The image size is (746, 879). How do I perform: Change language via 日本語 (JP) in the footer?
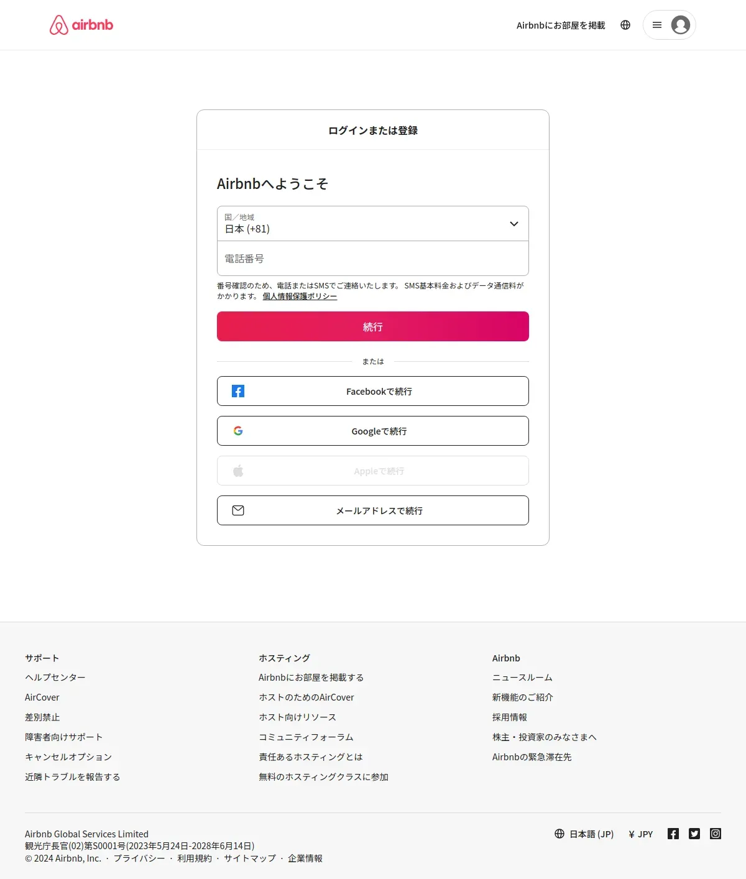(591, 834)
